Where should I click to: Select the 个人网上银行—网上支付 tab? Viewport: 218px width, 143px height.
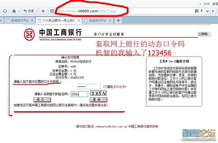pos(59,21)
